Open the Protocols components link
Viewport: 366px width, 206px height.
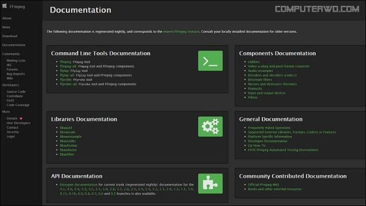(255, 89)
